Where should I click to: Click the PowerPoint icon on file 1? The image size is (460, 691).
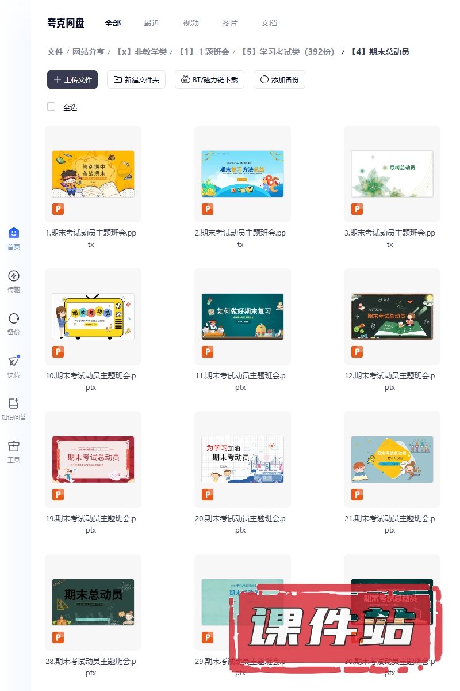(x=58, y=209)
